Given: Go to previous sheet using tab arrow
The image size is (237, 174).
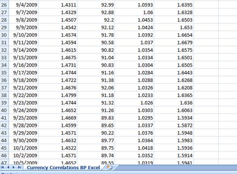Looking at the screenshot, I should (x=8, y=167).
